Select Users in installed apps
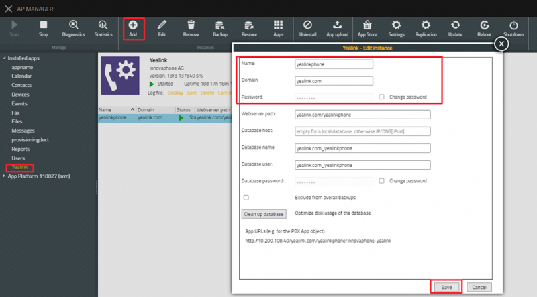The height and width of the screenshot is (297, 537). [x=18, y=158]
